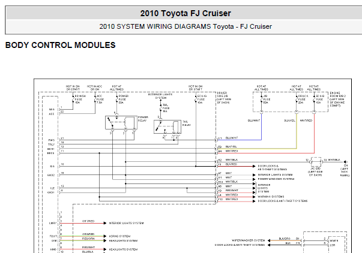Image resolution: width=362 pixels, height=253 pixels.
Task: Click the "HOT IN ACC OR ON" label
Action: pyautogui.click(x=94, y=88)
